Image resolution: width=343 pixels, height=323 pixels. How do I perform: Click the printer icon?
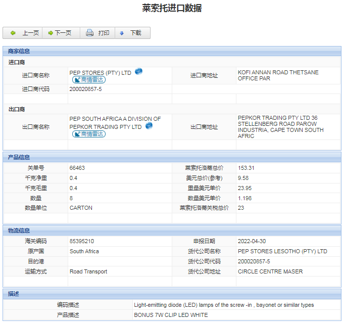point(90,33)
